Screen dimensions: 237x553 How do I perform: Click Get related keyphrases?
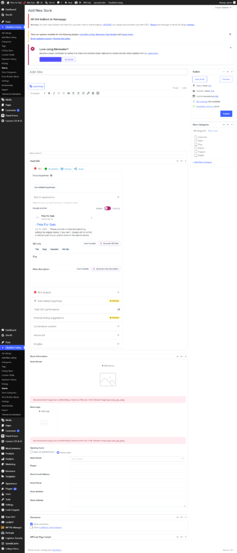(45, 187)
